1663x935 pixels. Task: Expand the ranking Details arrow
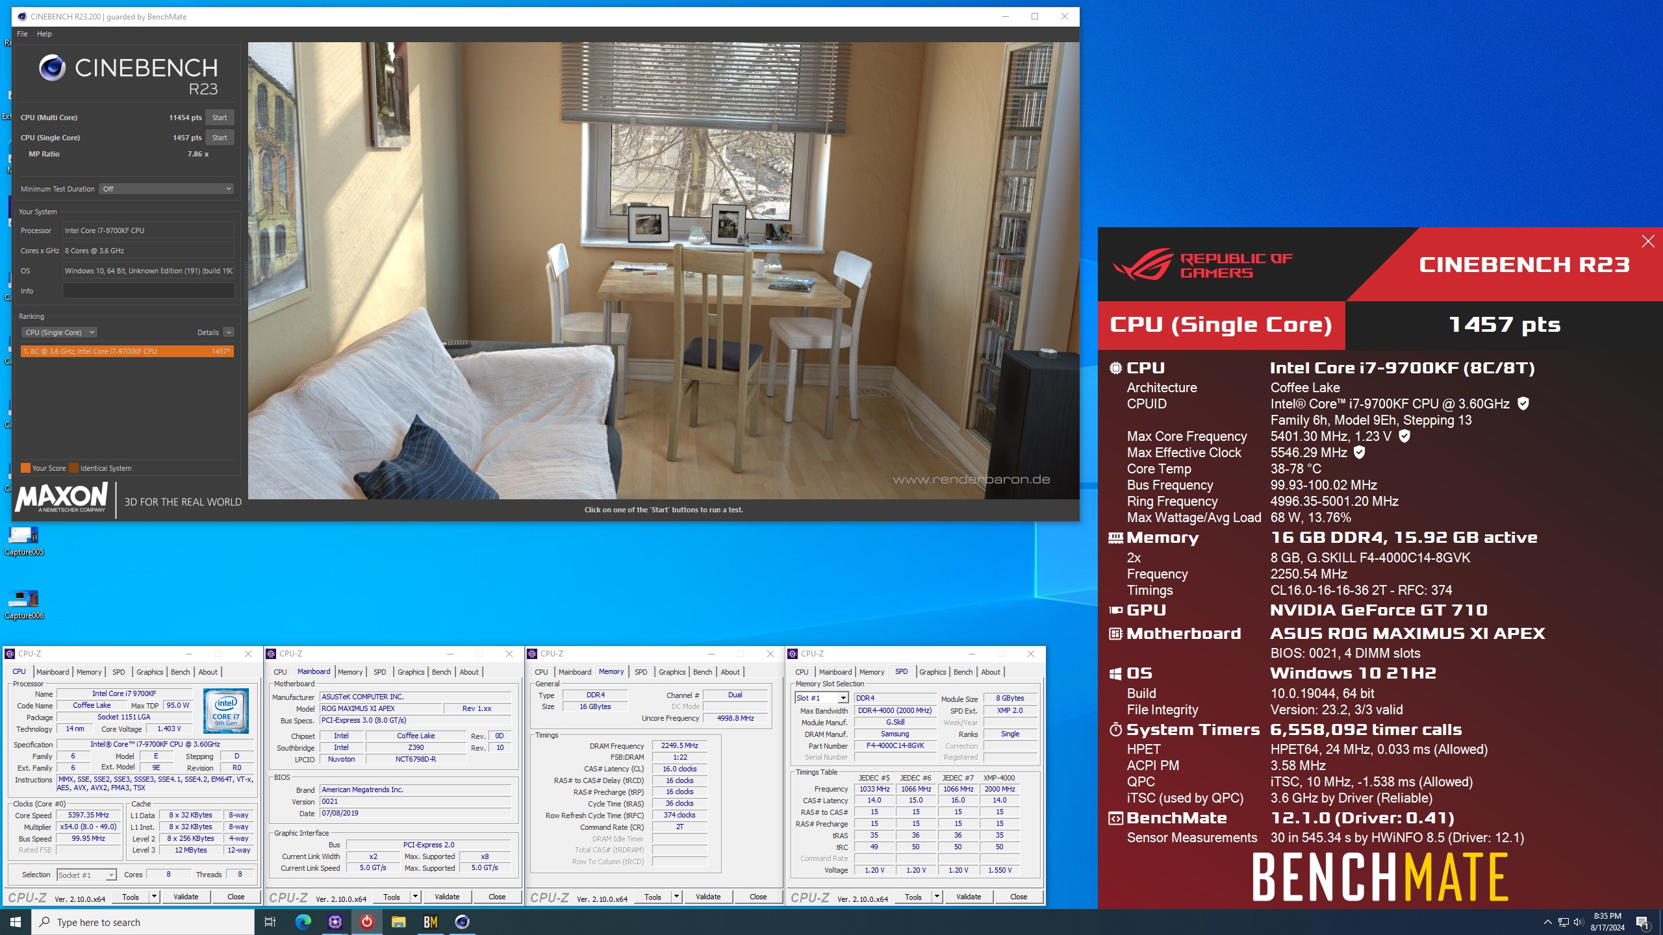tap(229, 332)
